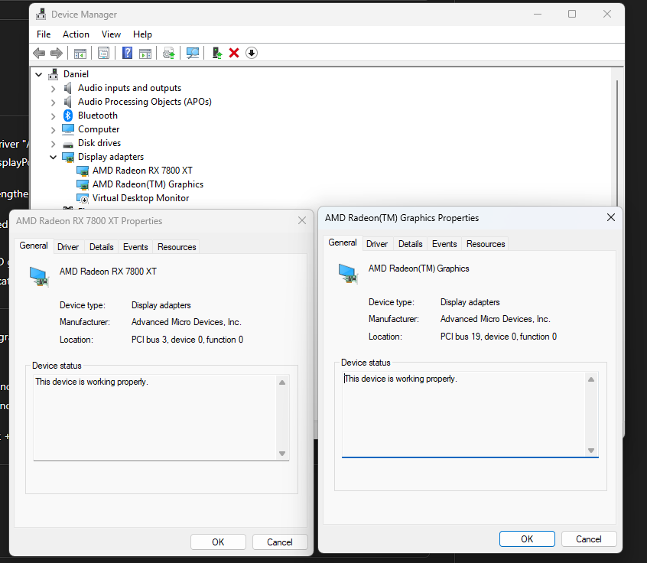
Task: Select Virtual Desktop Monitor in device tree
Action: point(141,198)
